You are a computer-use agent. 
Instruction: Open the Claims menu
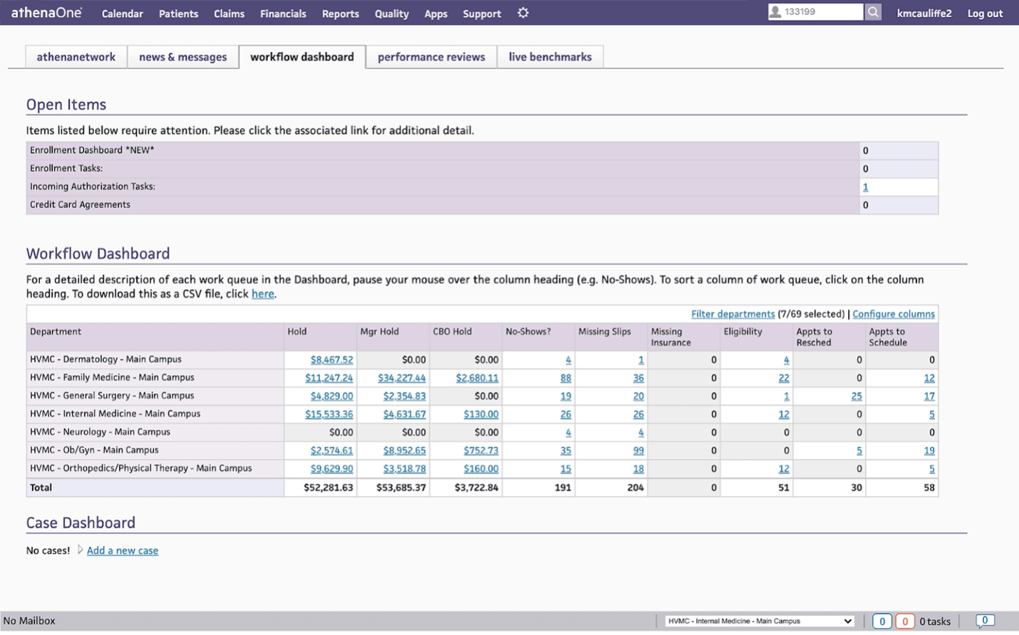tap(229, 13)
